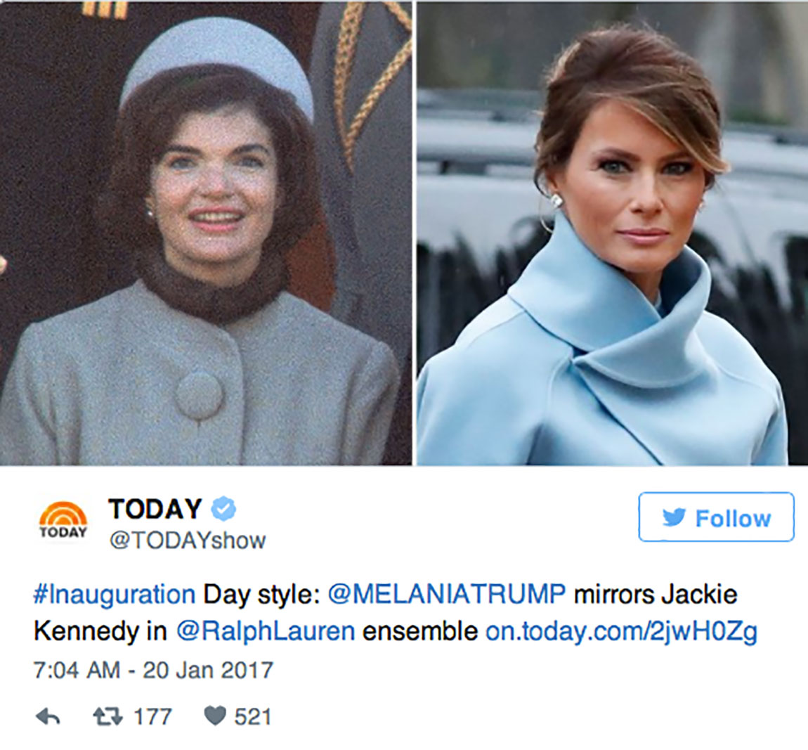Open the TODAY show profile avatar
808x750 pixels.
coord(63,521)
